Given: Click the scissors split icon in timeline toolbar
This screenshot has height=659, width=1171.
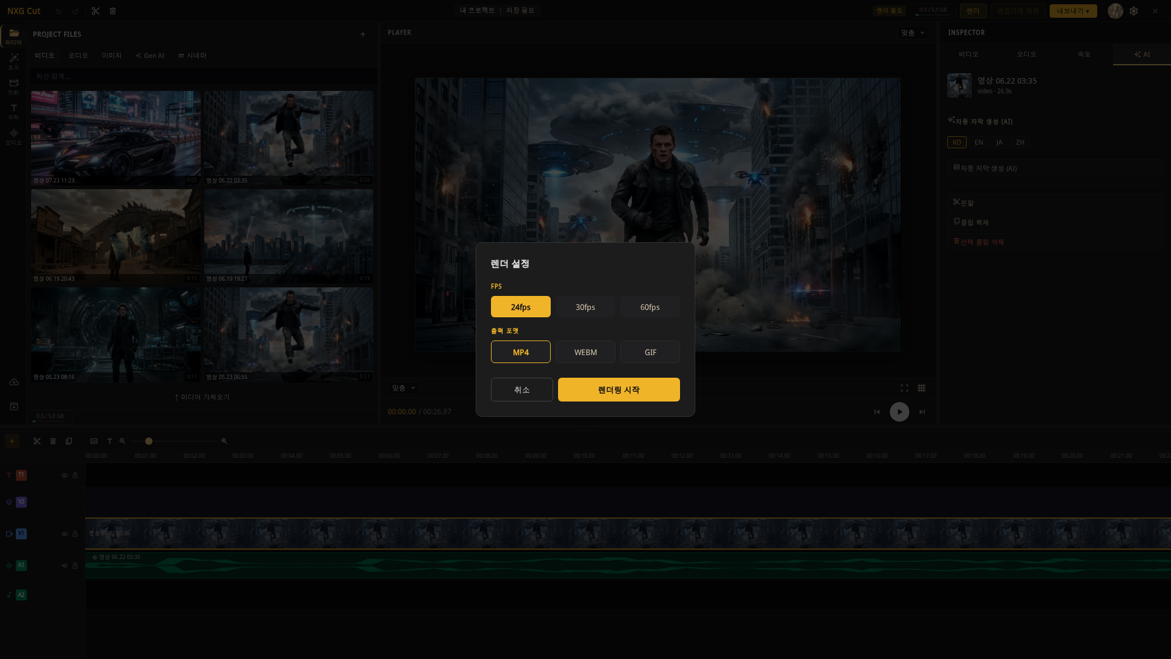Looking at the screenshot, I should (37, 441).
